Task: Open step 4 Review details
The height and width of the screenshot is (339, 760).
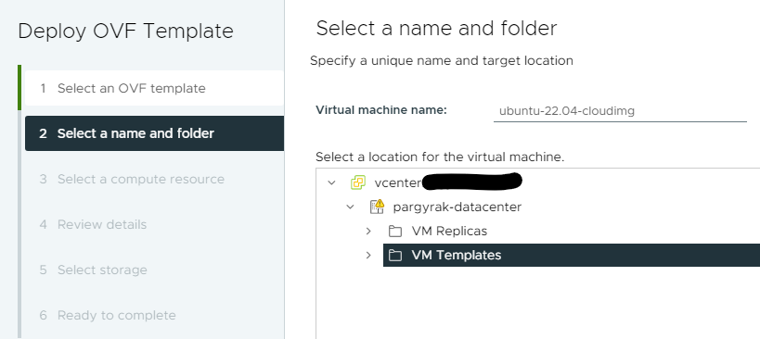Action: [x=154, y=224]
